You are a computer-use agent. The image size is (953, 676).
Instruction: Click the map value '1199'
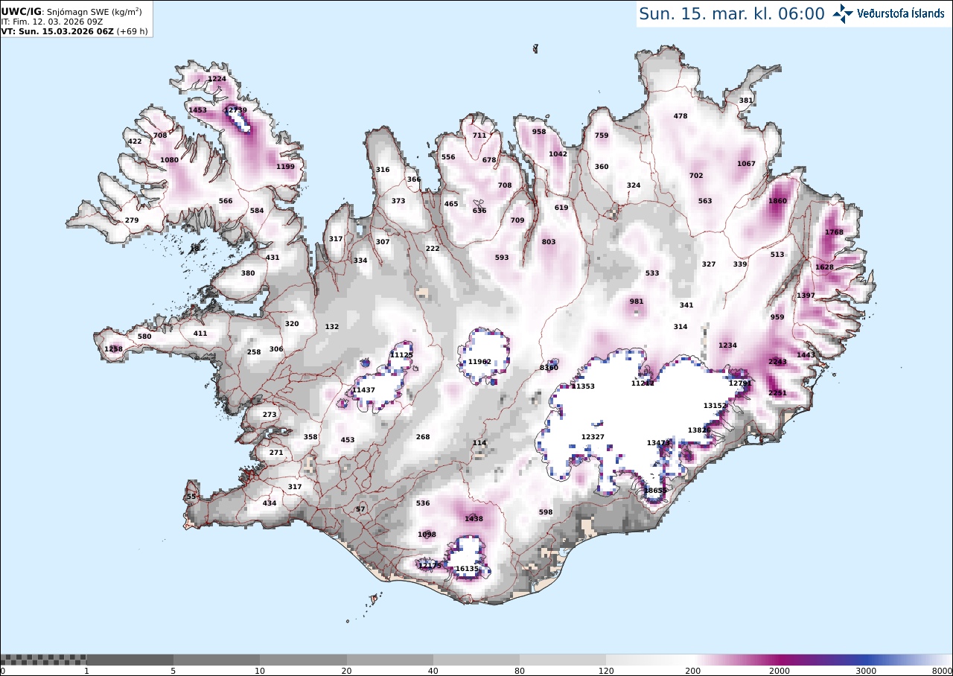pos(286,167)
